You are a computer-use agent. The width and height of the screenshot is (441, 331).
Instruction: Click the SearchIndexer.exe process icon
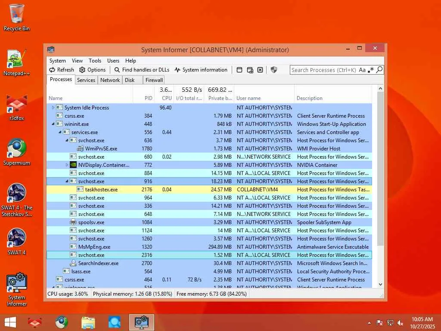(73, 263)
